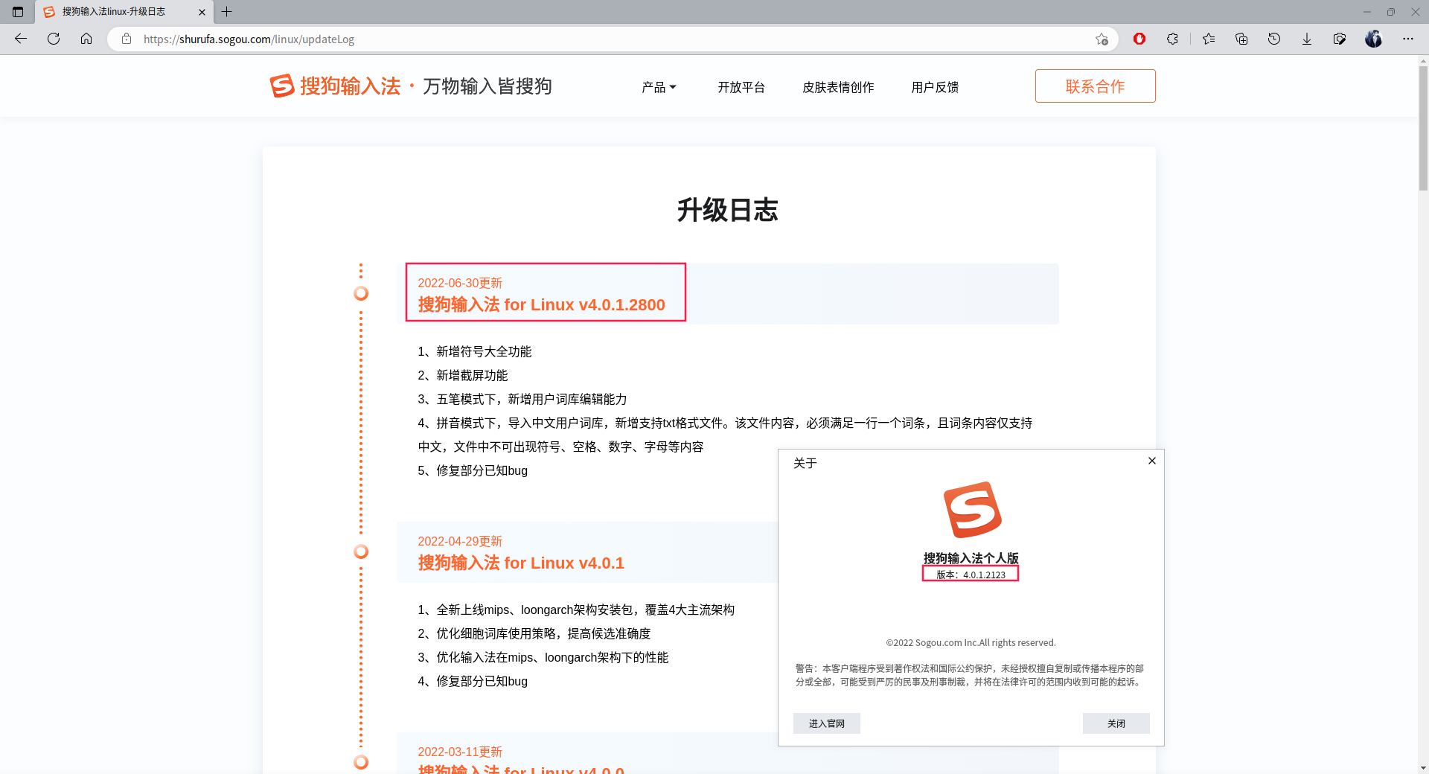Open site information padlock panel
The image size is (1429, 774).
pyautogui.click(x=126, y=39)
